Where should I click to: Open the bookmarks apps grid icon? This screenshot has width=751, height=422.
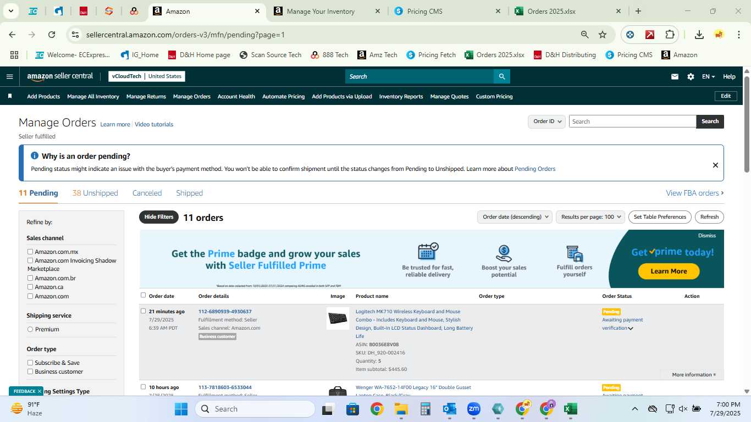[14, 55]
